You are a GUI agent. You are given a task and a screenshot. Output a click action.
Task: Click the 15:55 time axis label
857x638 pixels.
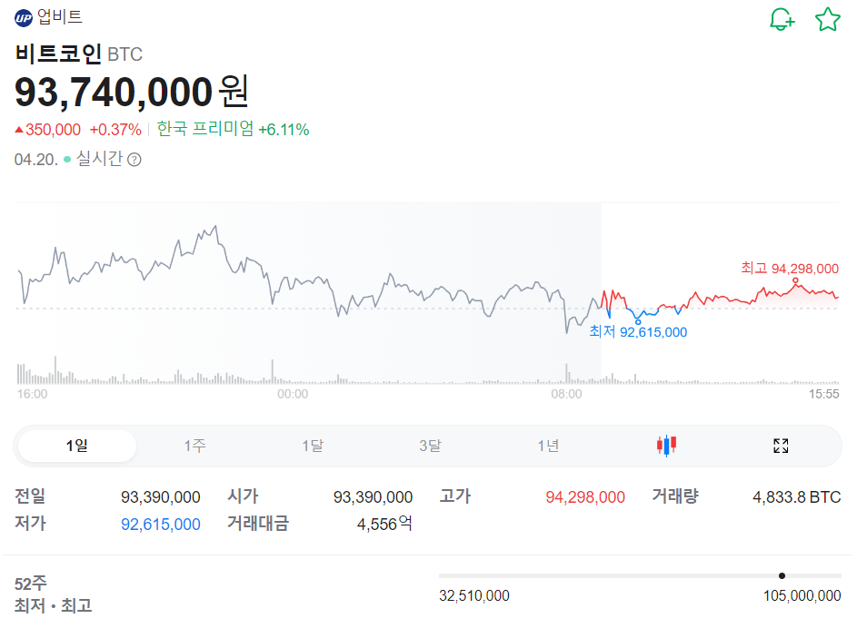(x=823, y=394)
